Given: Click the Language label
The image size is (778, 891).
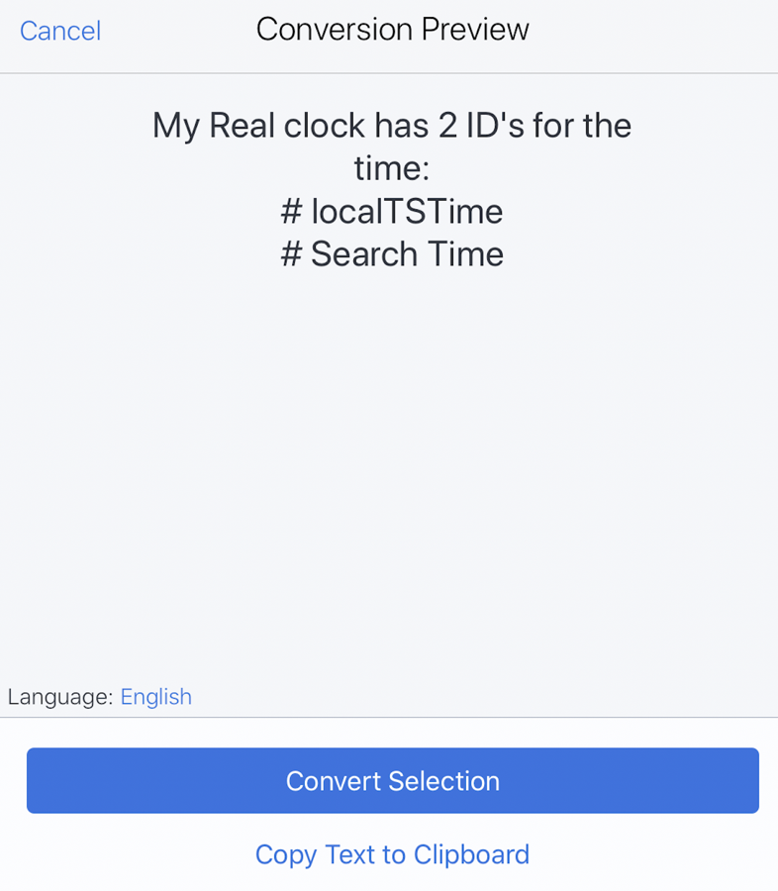Looking at the screenshot, I should 59,697.
